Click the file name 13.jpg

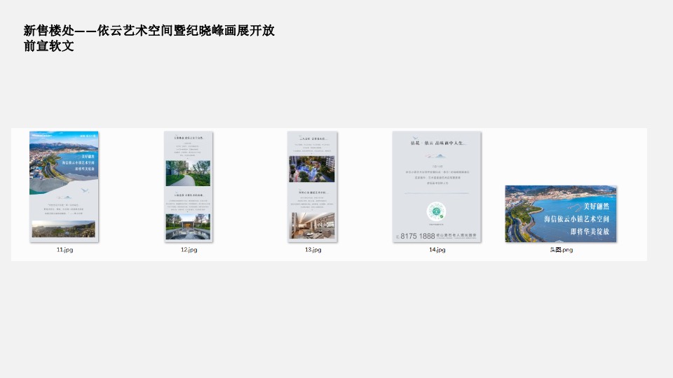point(313,249)
